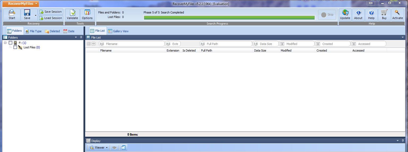Click the Display panel title icon
408x152 pixels.
tap(88, 141)
